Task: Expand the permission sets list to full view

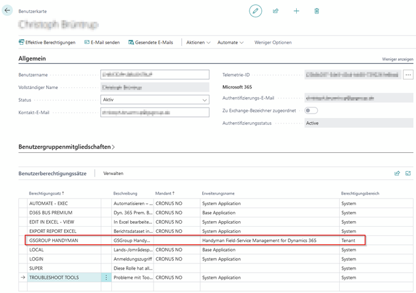Action: [408, 173]
